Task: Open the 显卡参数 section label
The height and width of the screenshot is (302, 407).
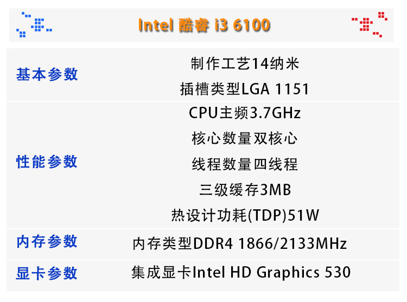Action: 47,273
